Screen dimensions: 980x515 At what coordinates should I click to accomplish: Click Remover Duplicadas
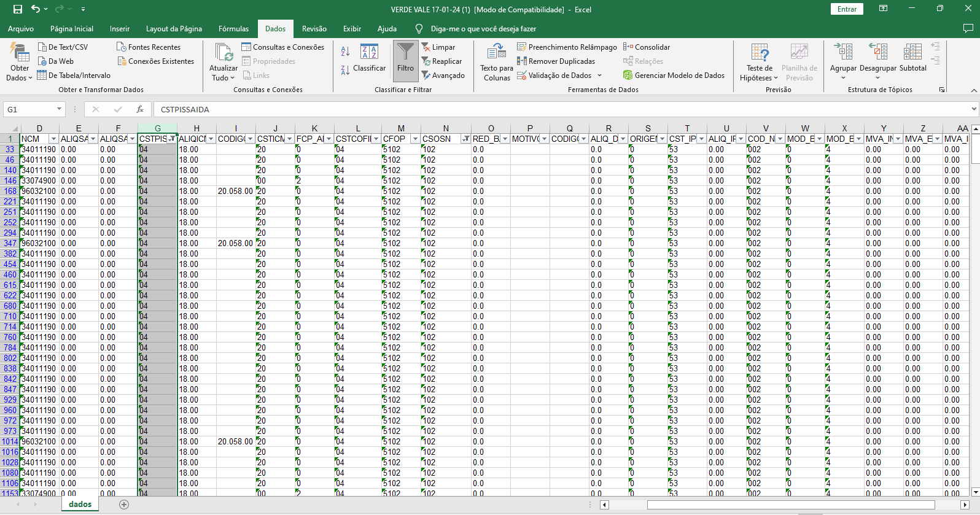pyautogui.click(x=556, y=61)
